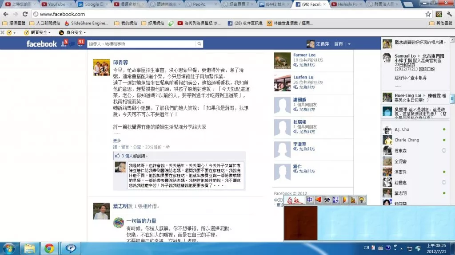Open the 環保團體 bookmark folder
The height and width of the screenshot is (255, 455).
tap(13, 23)
